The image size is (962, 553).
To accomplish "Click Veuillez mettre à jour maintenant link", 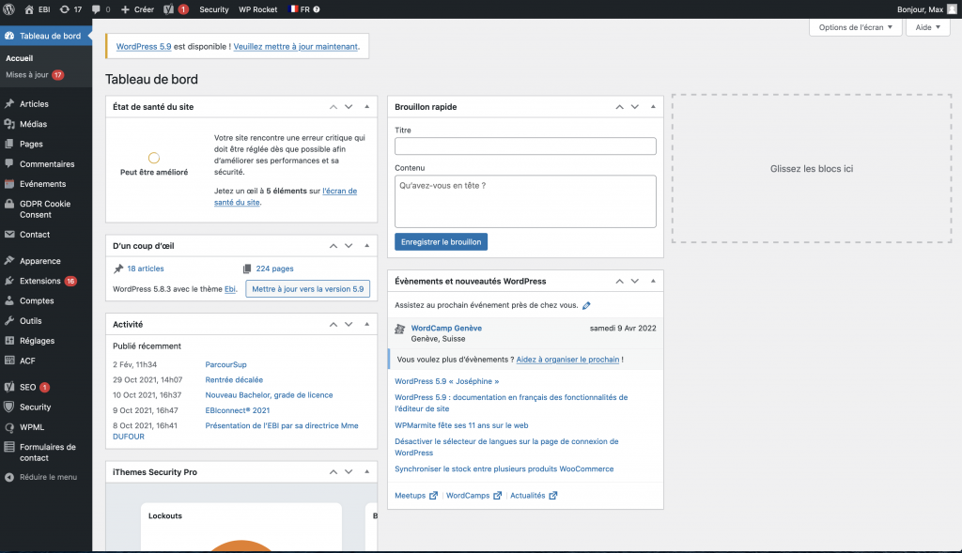I will click(x=296, y=47).
